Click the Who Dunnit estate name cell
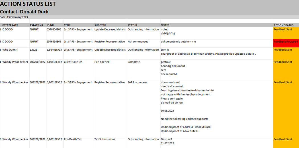The height and width of the screenshot is (148, 299). [10, 50]
